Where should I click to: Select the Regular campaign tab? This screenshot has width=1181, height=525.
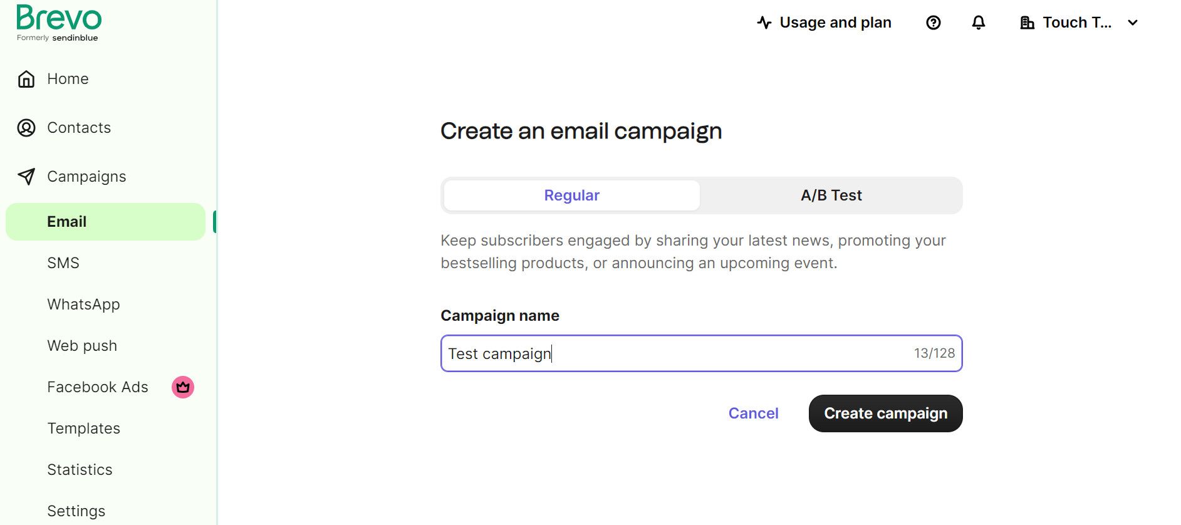[x=571, y=195]
